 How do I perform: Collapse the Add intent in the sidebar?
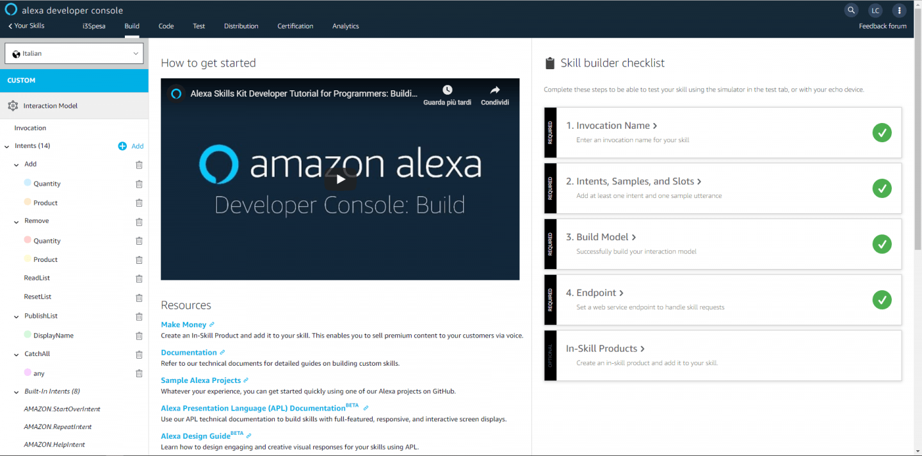[x=17, y=164]
